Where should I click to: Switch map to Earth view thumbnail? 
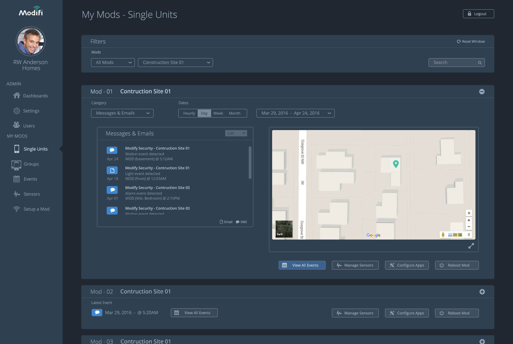click(x=284, y=229)
